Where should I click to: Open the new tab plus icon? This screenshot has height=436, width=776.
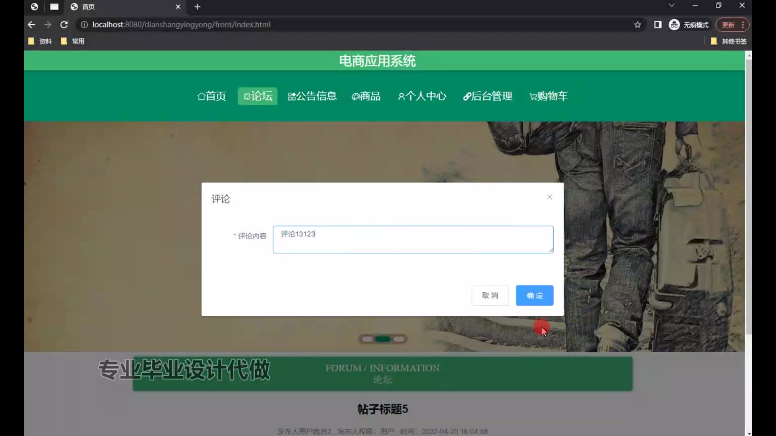(x=197, y=6)
